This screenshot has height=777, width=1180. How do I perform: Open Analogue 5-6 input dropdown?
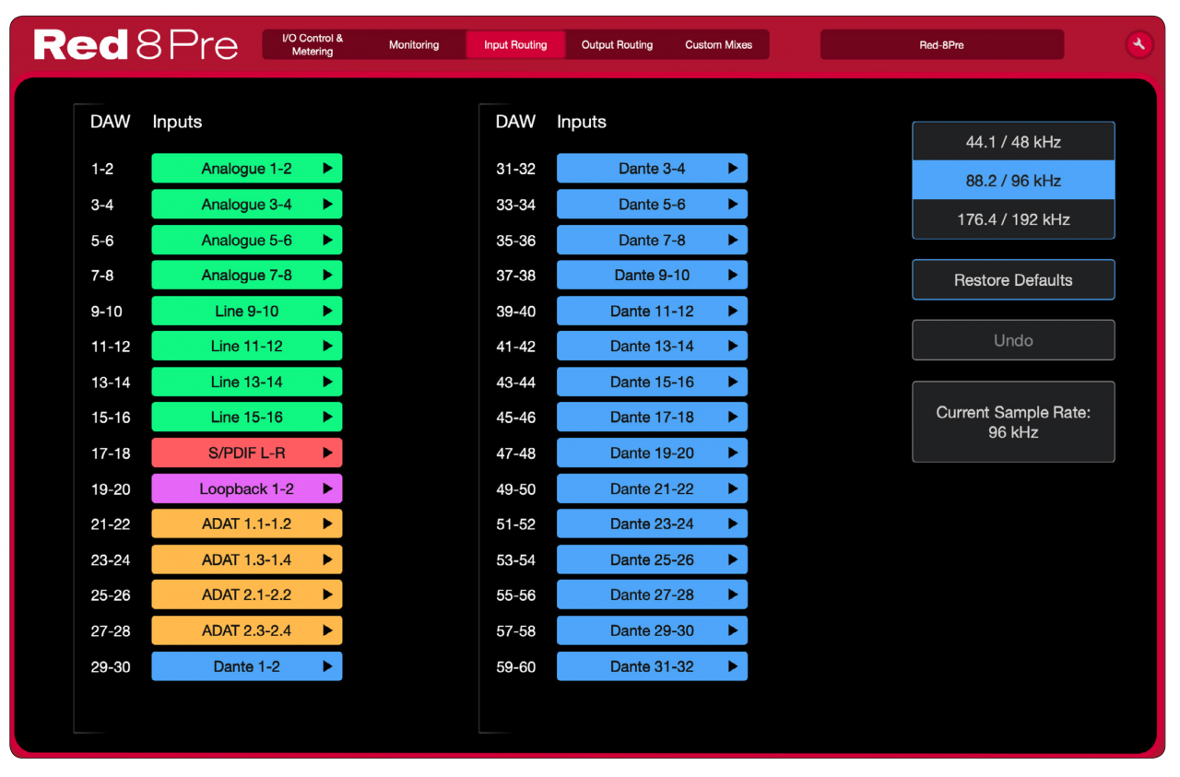point(247,240)
